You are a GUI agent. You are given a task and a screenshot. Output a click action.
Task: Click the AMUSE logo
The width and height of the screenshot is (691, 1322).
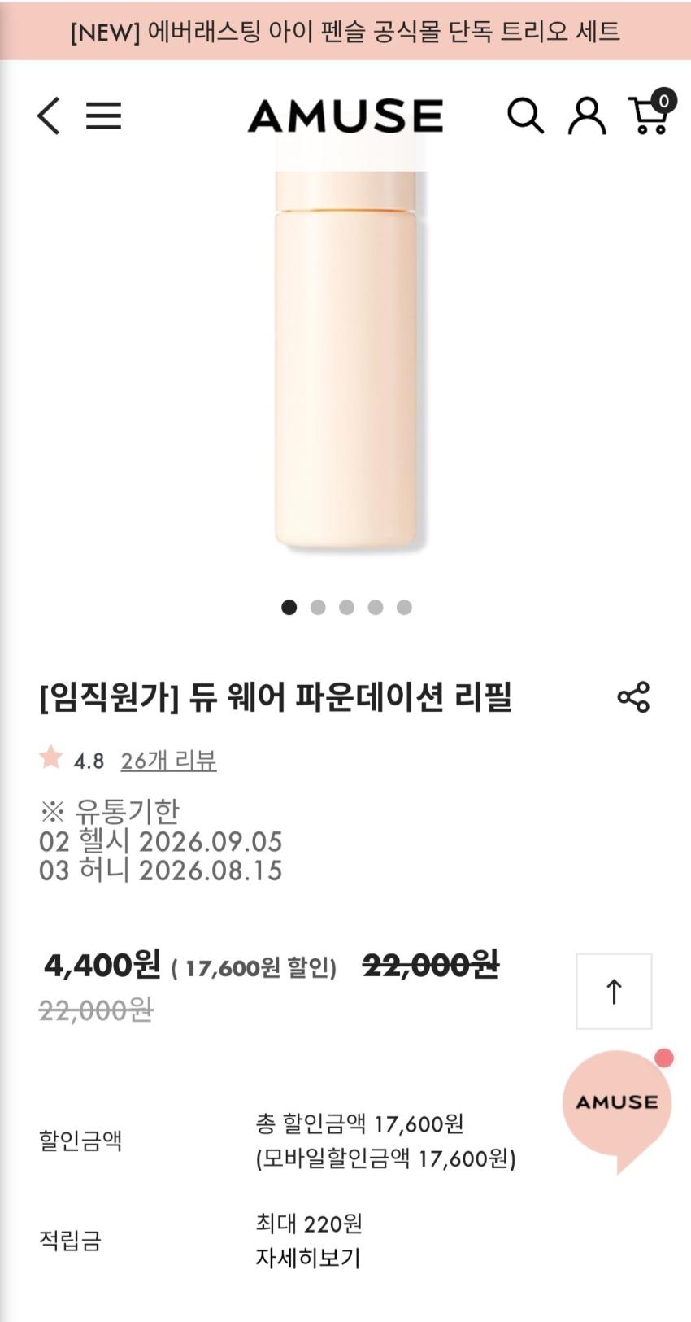pos(345,116)
